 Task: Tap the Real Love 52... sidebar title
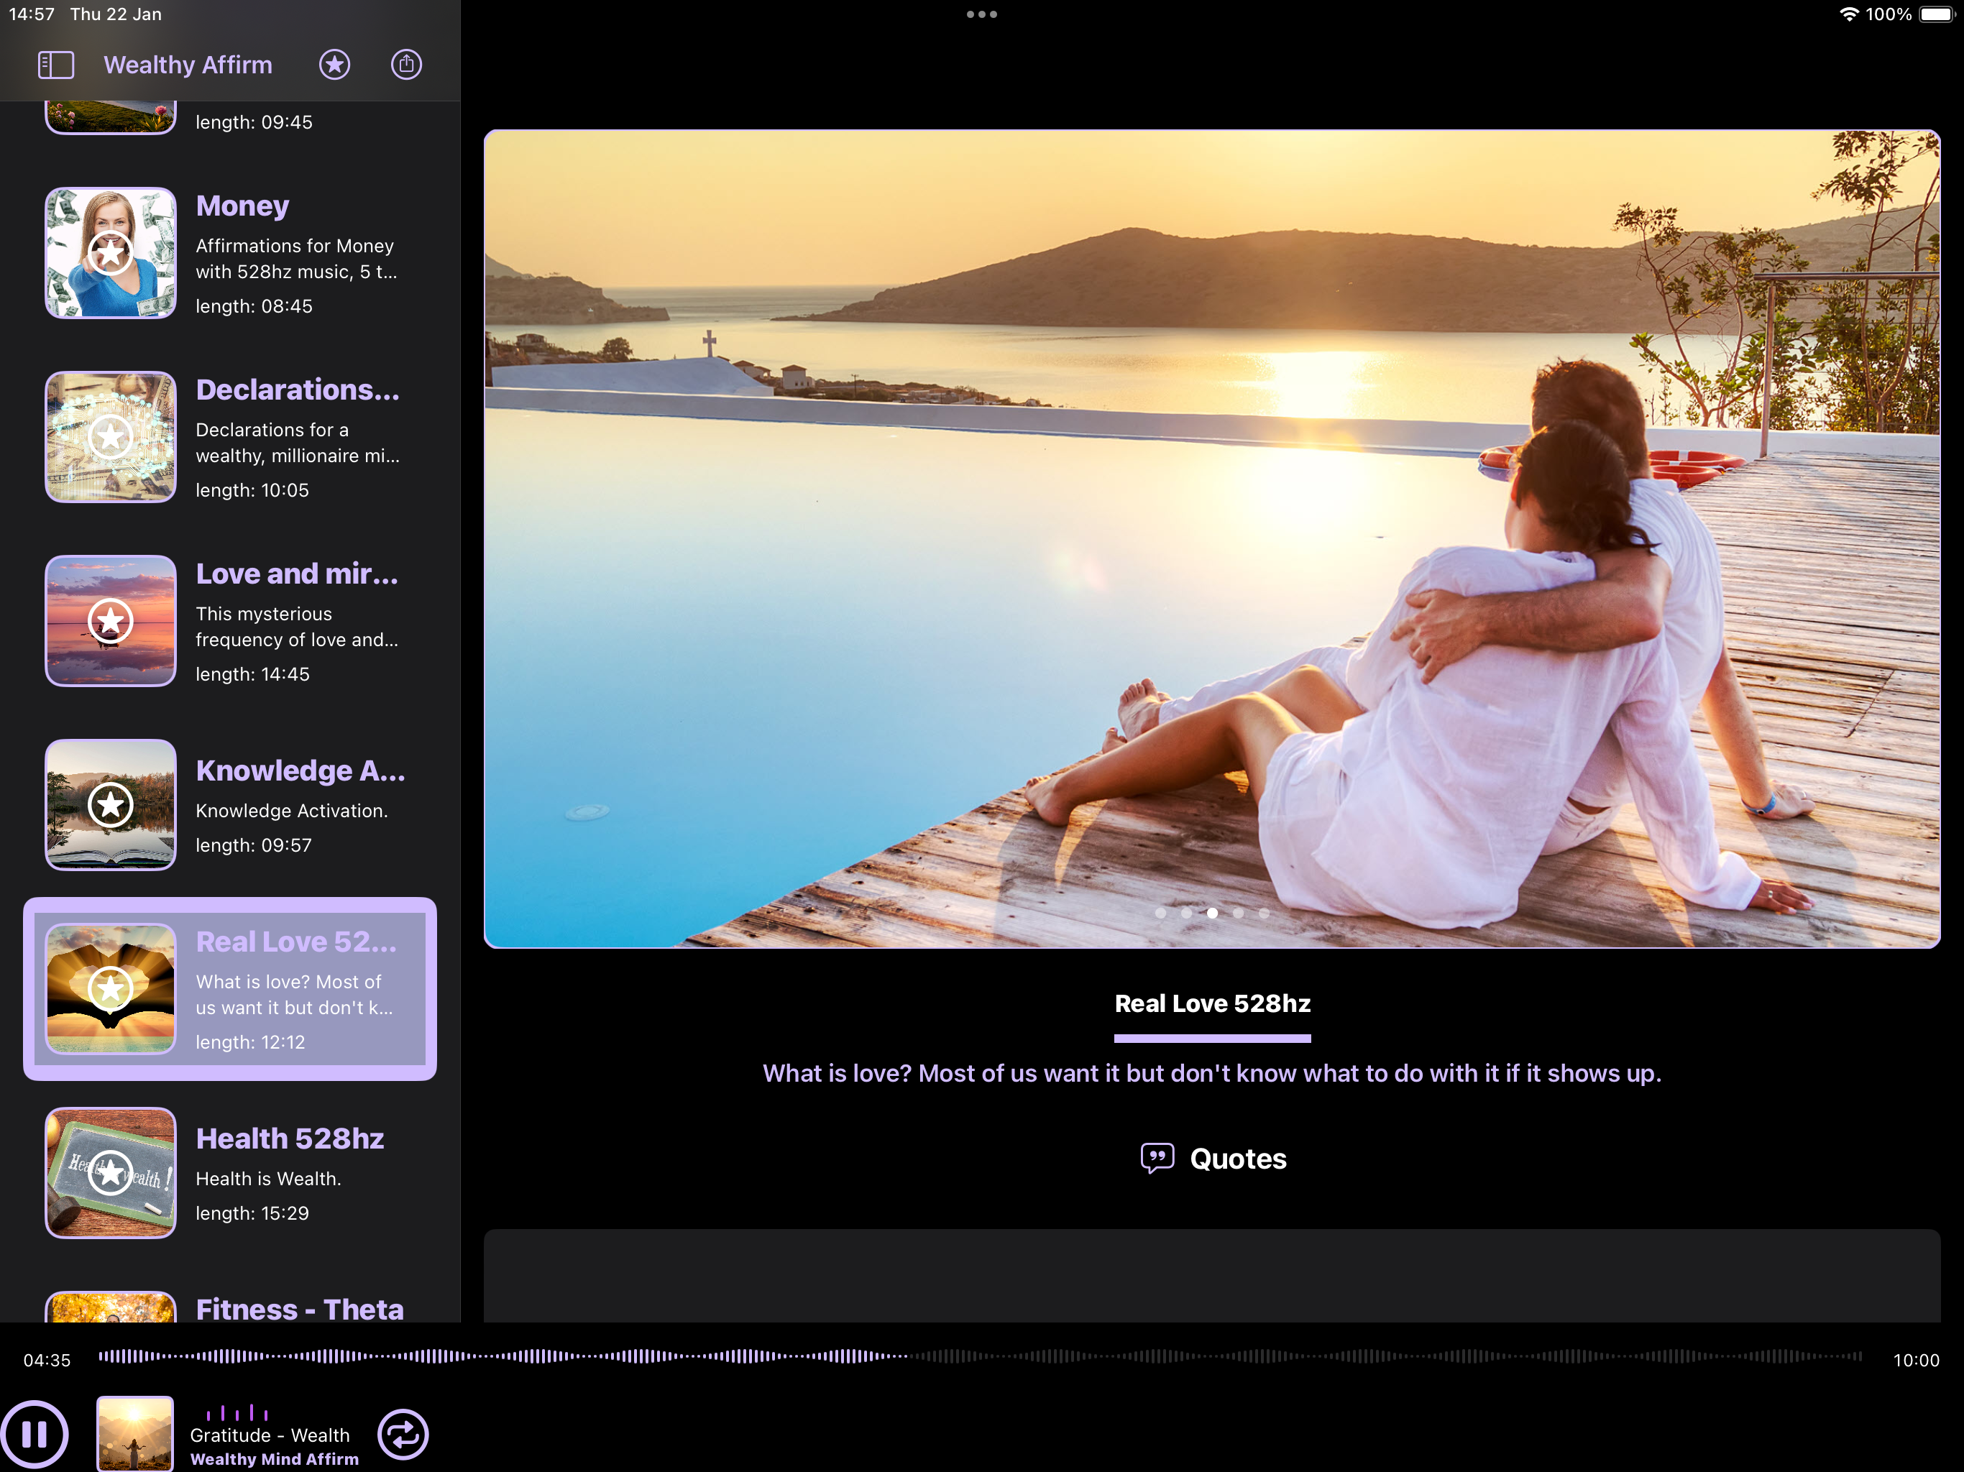pos(295,942)
